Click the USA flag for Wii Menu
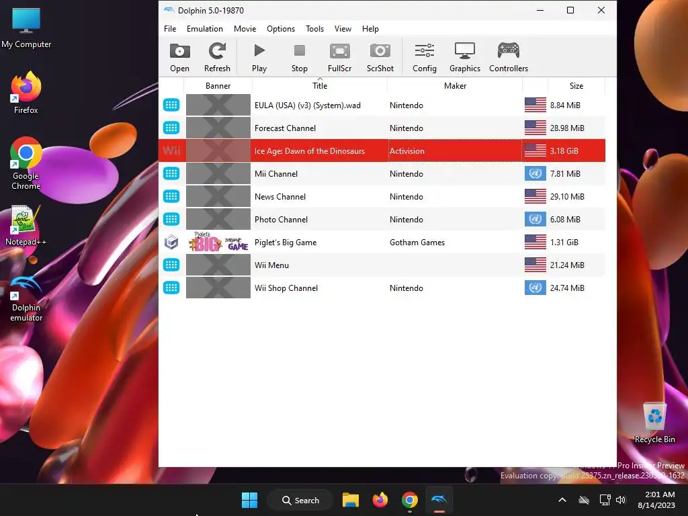The height and width of the screenshot is (516, 688). (x=535, y=265)
